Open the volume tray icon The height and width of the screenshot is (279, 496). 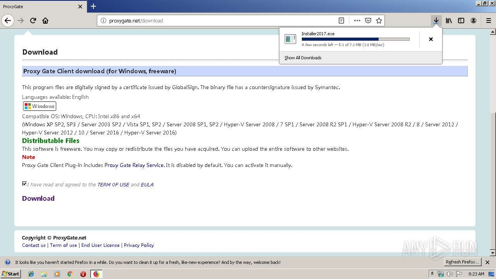[450, 274]
